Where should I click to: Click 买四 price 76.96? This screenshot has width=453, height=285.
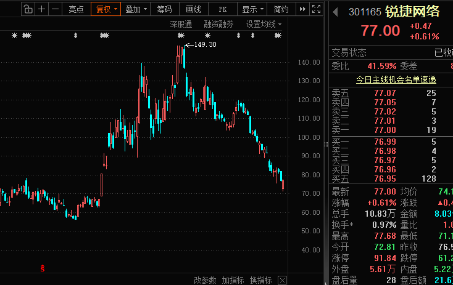(x=385, y=169)
